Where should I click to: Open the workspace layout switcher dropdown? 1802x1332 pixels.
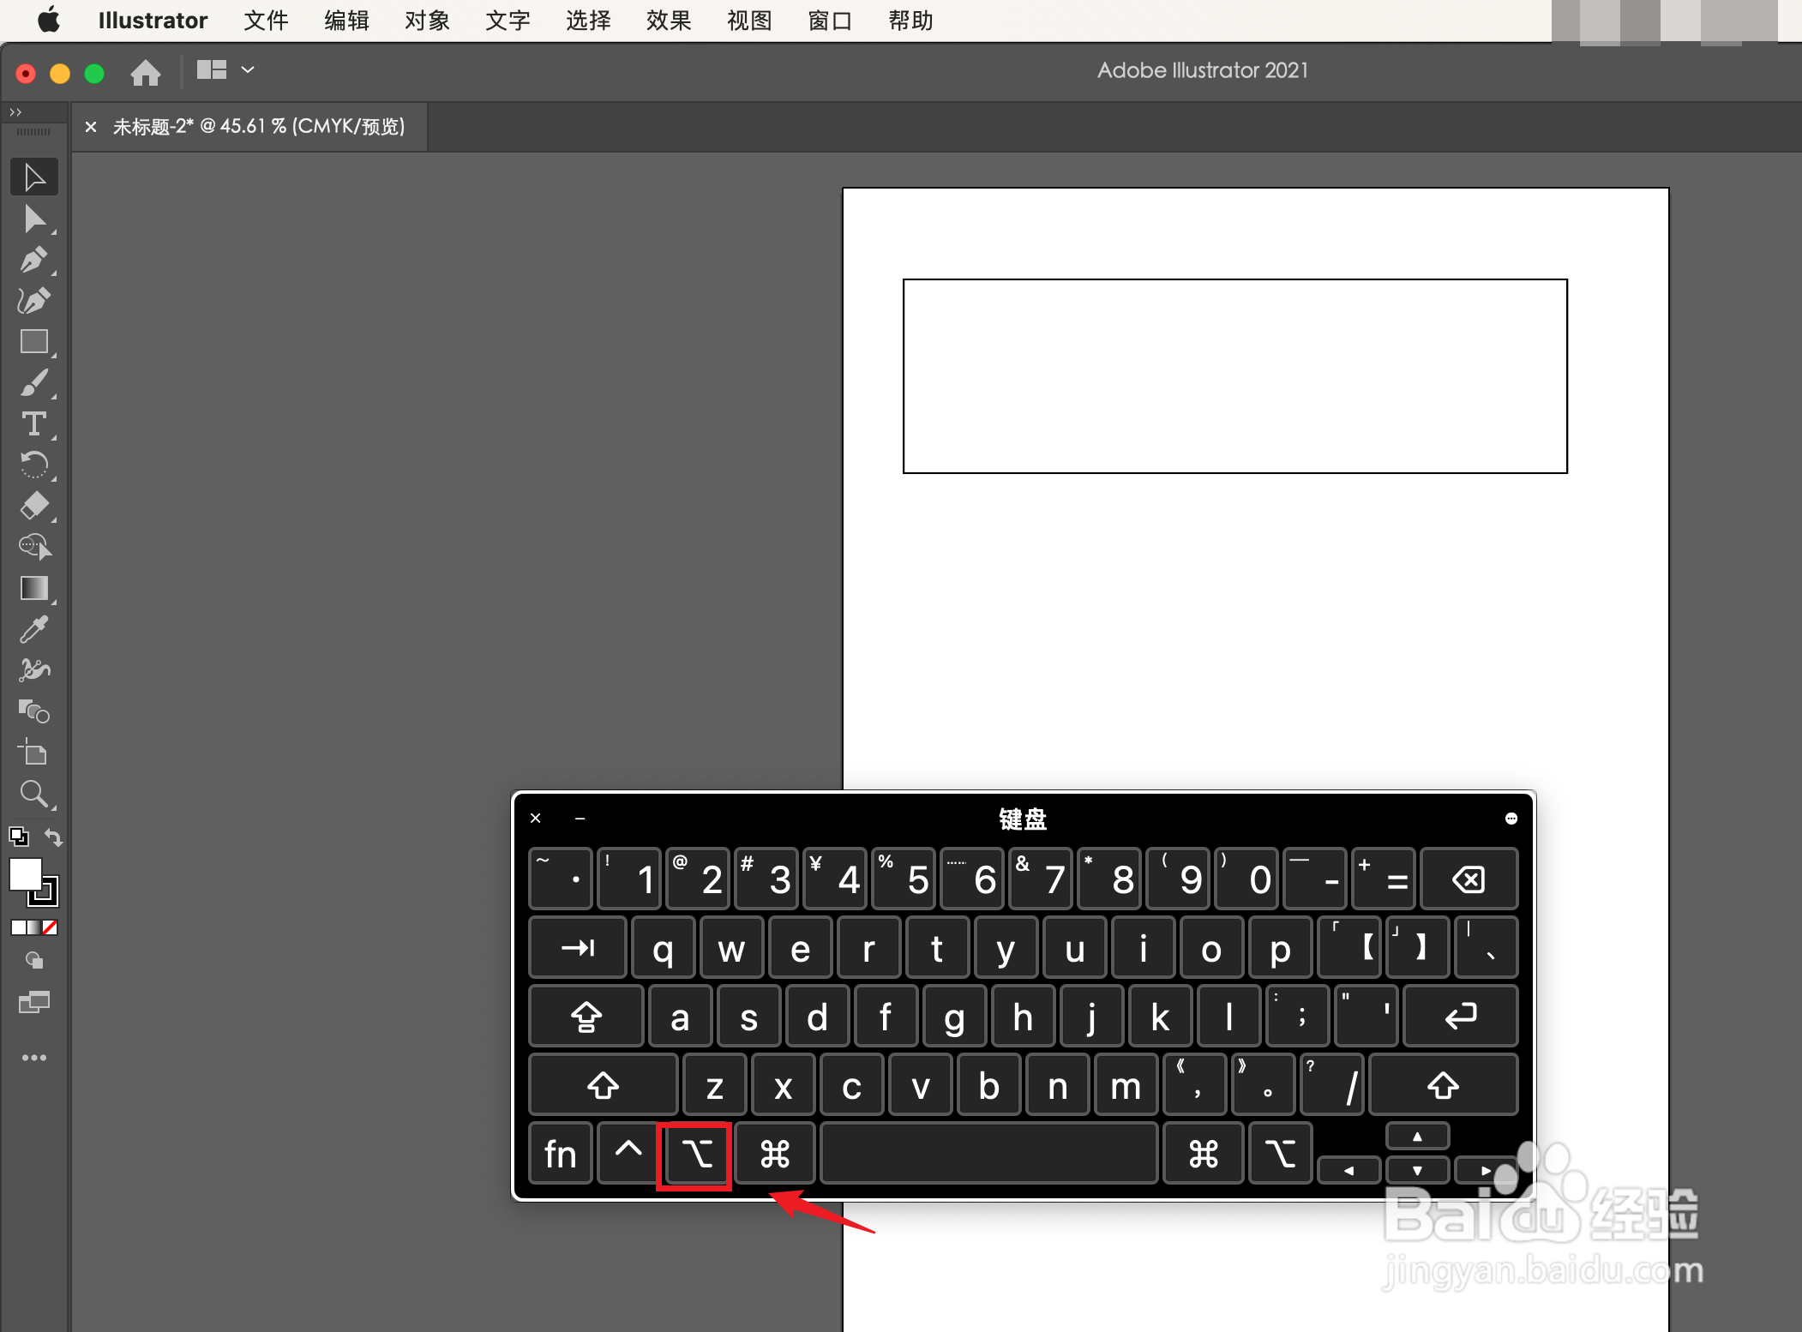248,70
